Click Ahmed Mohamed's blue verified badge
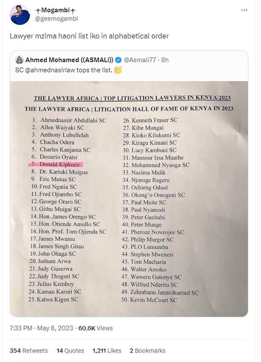Viewport: 261px width, 362px height. [x=117, y=59]
